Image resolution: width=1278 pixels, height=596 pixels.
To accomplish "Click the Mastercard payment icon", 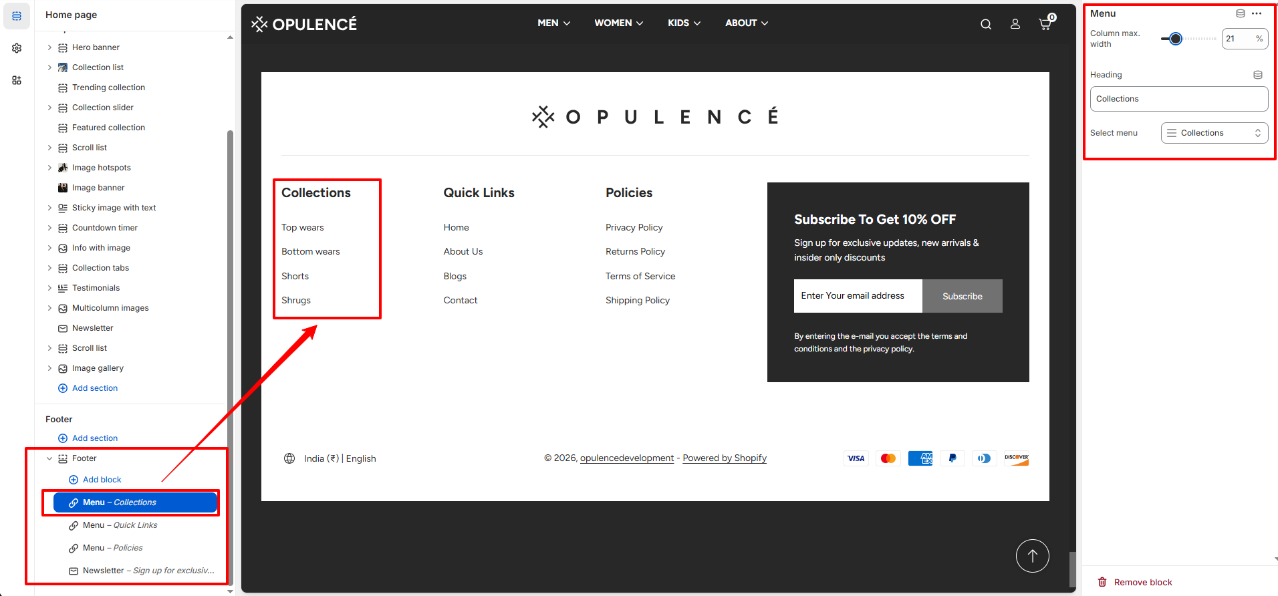I will [x=888, y=458].
